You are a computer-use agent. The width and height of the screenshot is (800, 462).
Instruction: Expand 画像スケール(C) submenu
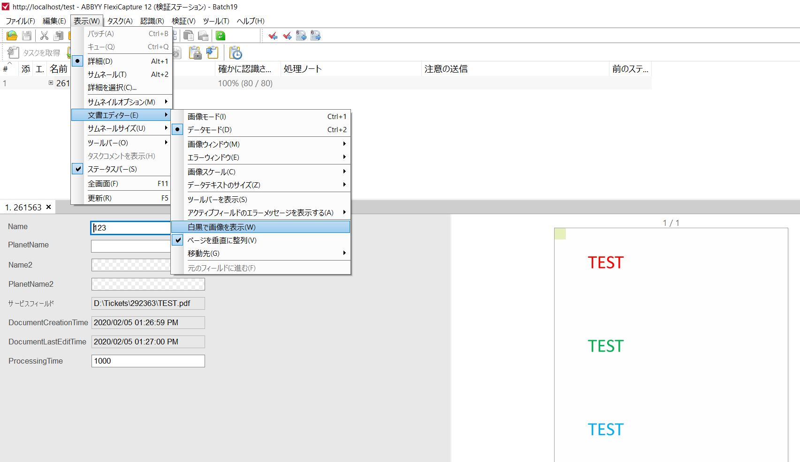pyautogui.click(x=261, y=171)
